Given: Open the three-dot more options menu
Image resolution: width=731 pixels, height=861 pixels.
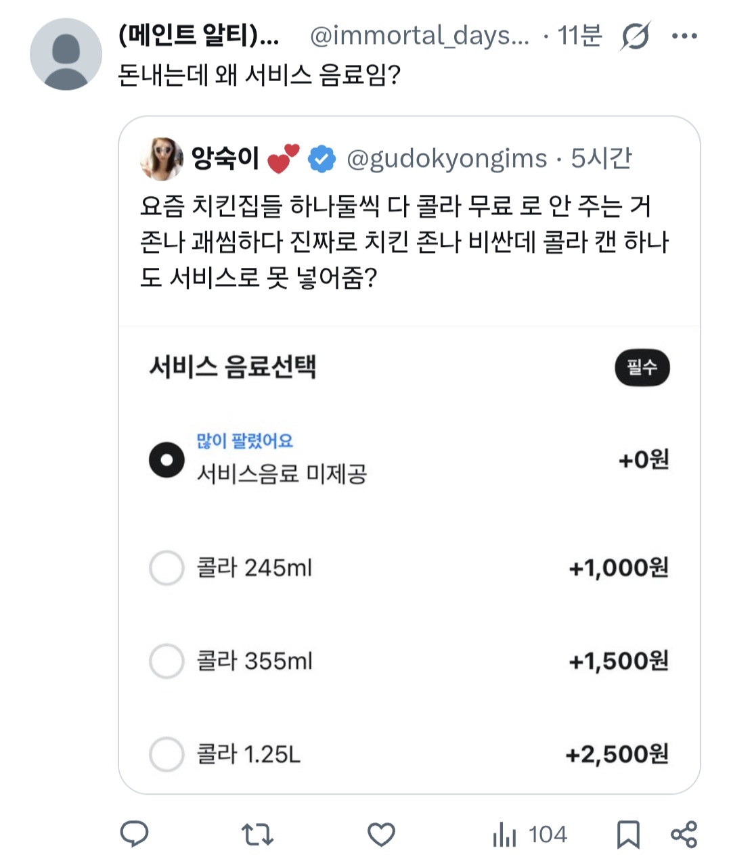Looking at the screenshot, I should click(x=684, y=36).
